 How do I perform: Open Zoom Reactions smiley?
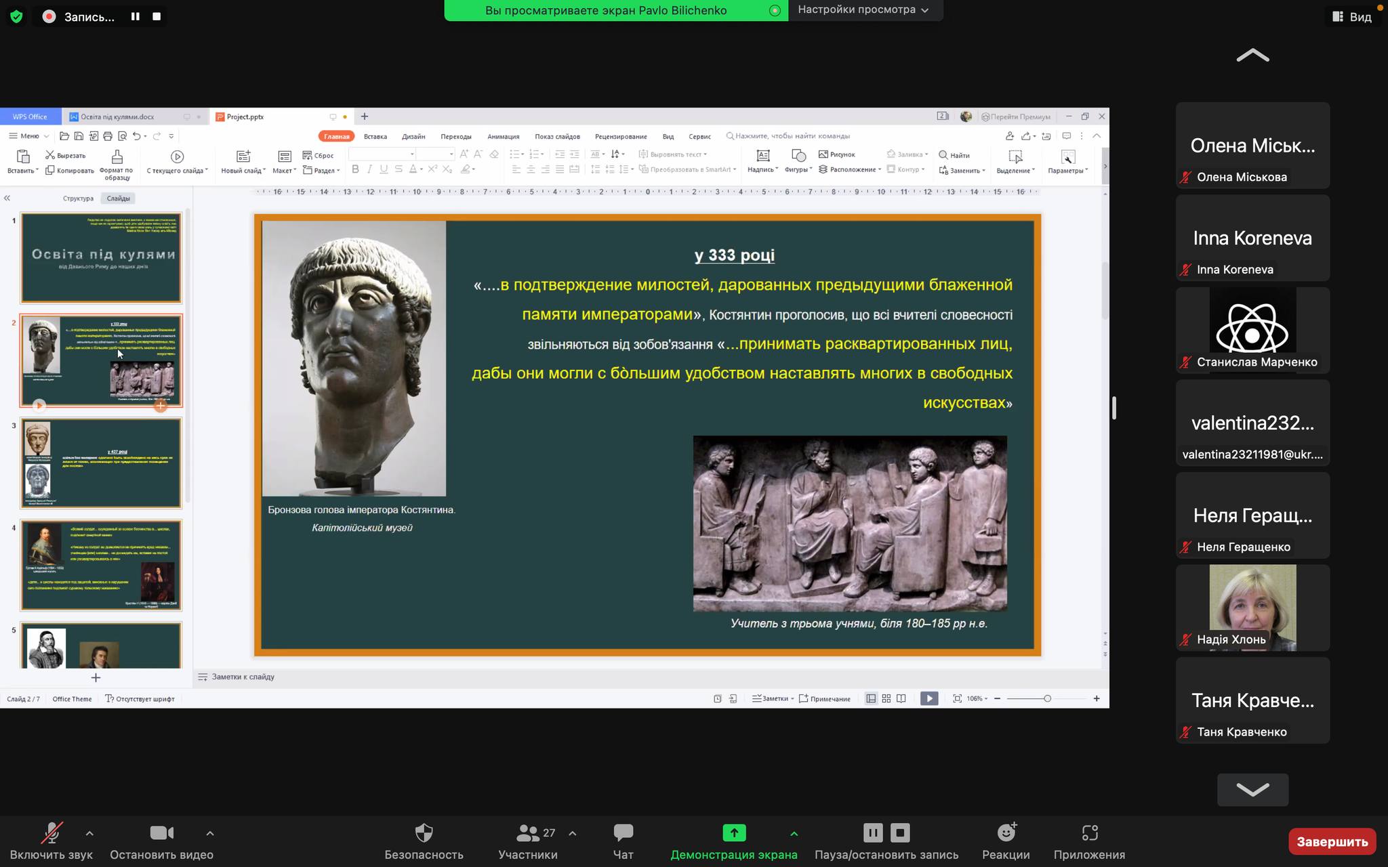(x=1006, y=832)
